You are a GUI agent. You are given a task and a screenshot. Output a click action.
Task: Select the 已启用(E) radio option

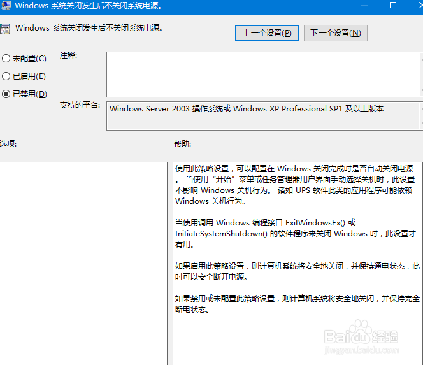24,76
